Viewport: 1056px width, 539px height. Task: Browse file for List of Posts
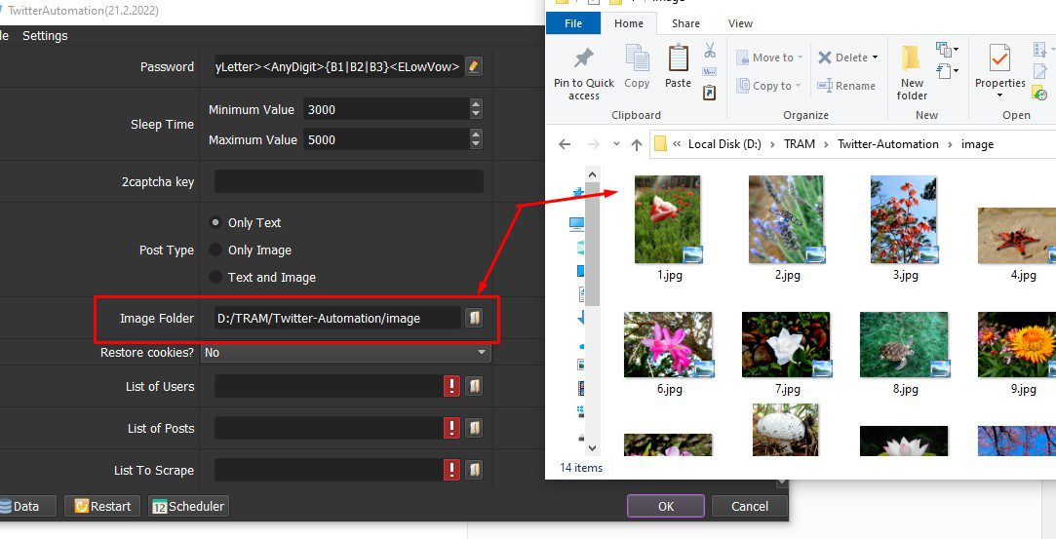[474, 428]
